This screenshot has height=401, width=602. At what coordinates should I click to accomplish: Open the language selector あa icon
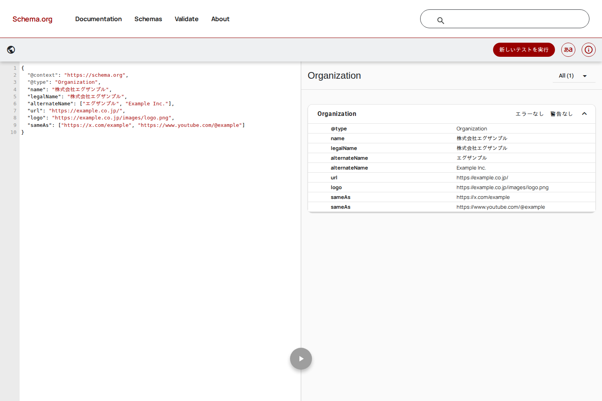[568, 50]
